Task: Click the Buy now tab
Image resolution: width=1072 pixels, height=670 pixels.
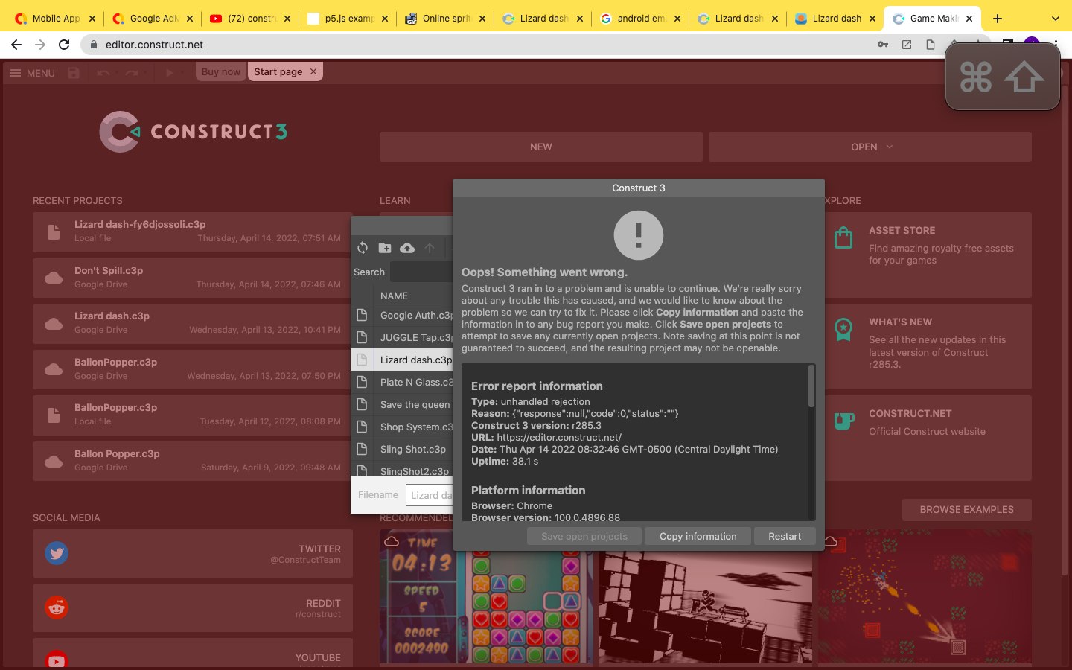Action: pyautogui.click(x=221, y=72)
